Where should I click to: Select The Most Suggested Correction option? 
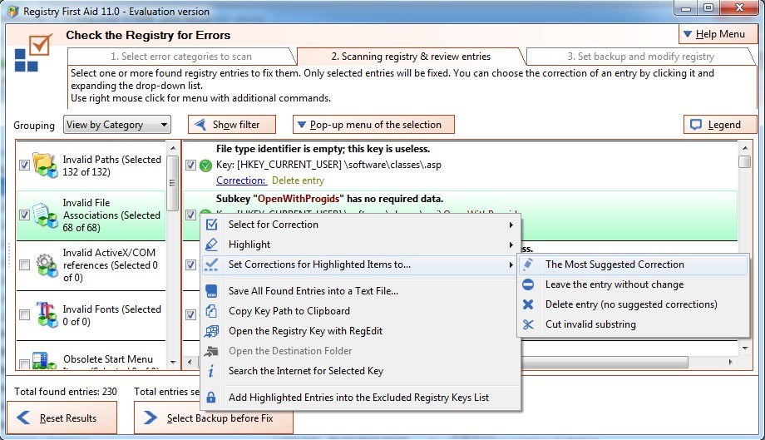point(634,264)
